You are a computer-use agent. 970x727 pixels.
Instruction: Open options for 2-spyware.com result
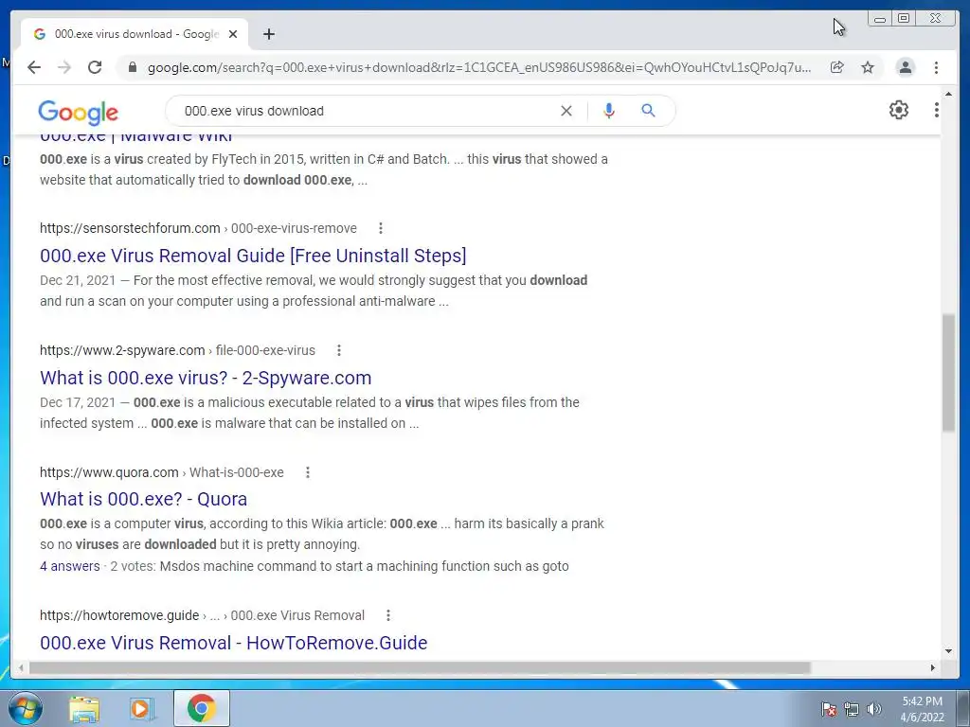click(x=339, y=350)
